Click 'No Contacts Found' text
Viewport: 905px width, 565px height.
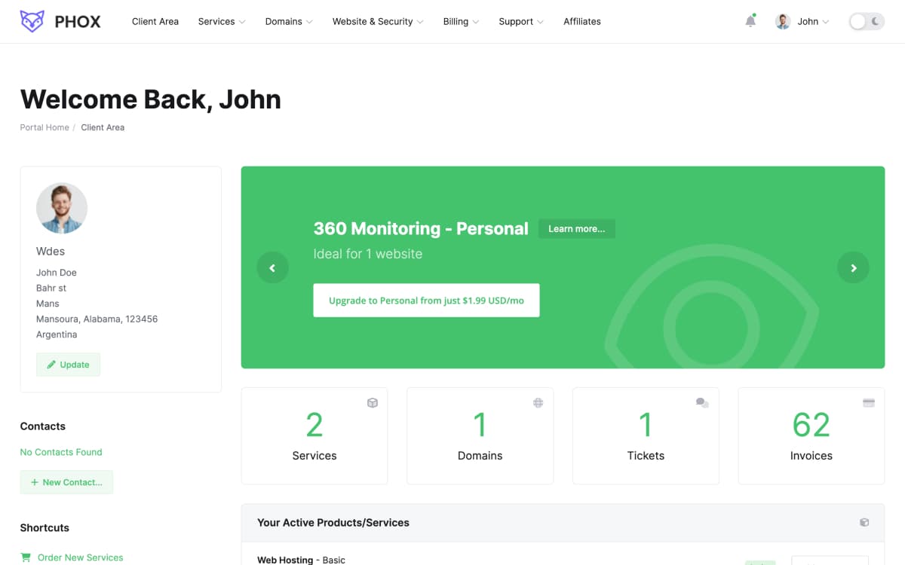coord(61,452)
